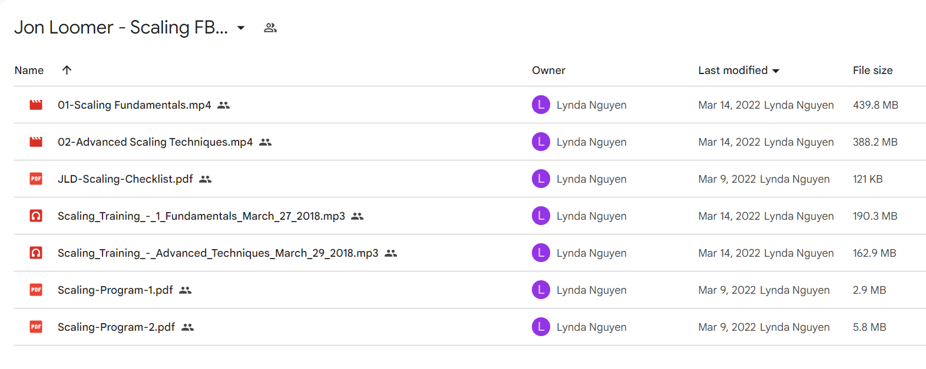Expand the Jon Loomer folder title dropdown arrow
The height and width of the screenshot is (369, 926).
241,28
